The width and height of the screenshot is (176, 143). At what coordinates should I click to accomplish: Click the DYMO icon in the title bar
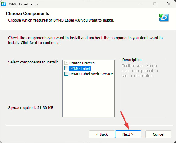tap(3, 4)
